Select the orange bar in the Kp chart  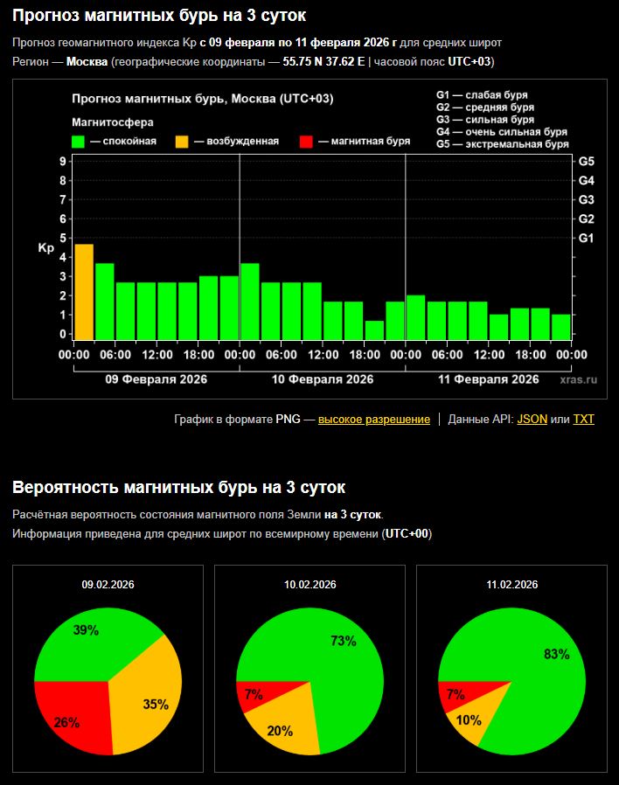pyautogui.click(x=84, y=292)
